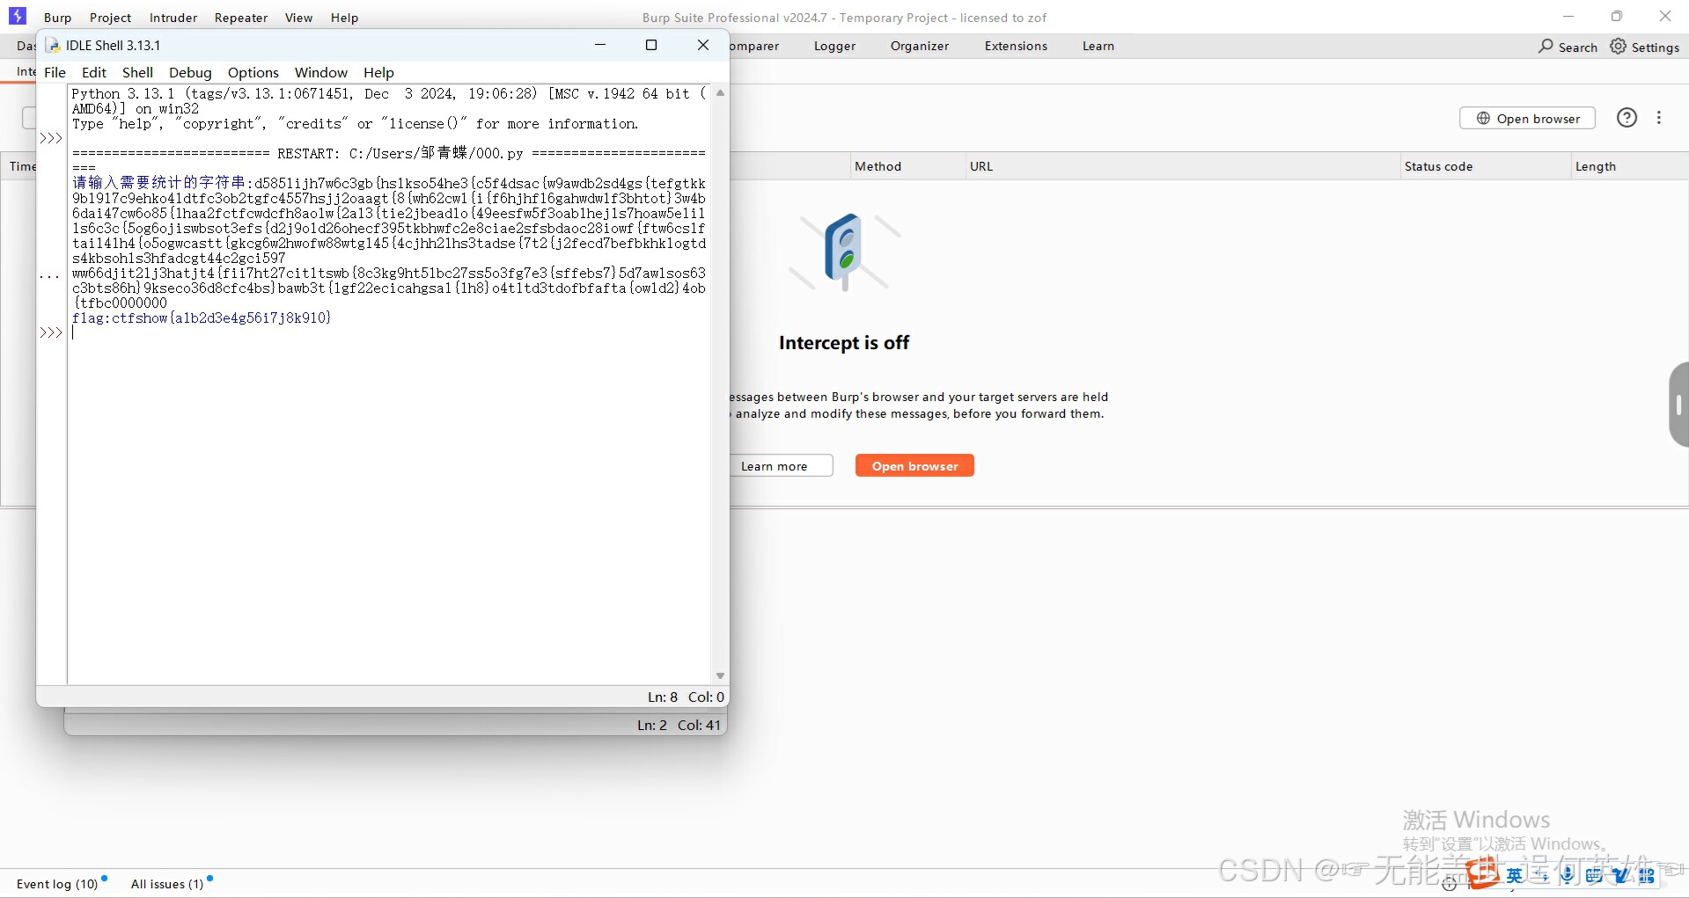Screen dimensions: 1689x898
Task: Switch to the Extensions tab in Burp
Action: 1016,46
